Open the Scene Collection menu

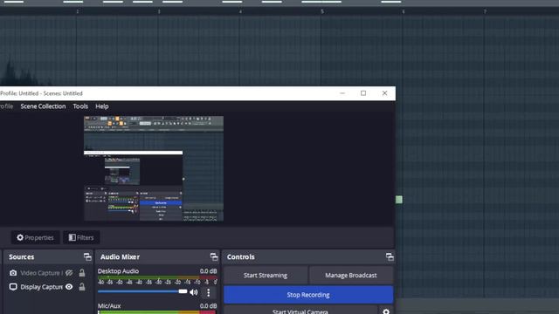click(43, 106)
